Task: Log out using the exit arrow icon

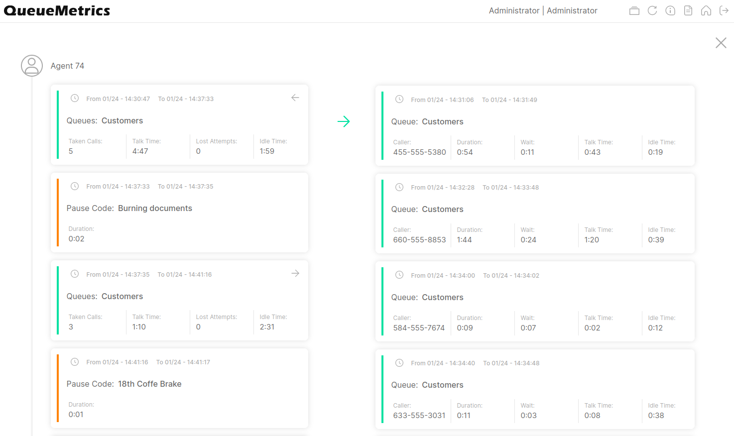Action: 724,11
